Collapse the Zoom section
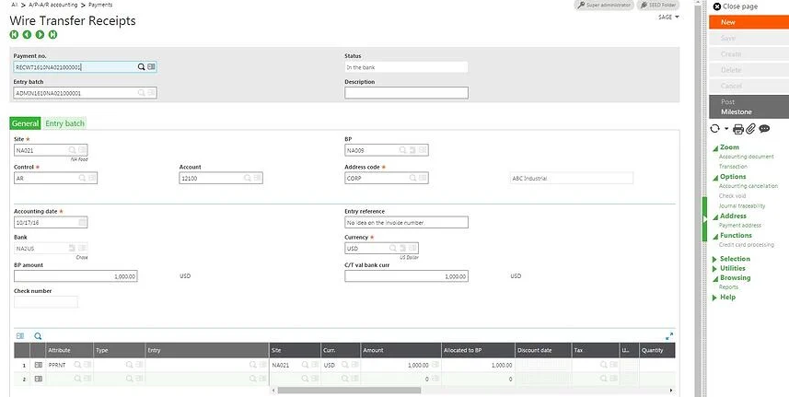 (714, 147)
